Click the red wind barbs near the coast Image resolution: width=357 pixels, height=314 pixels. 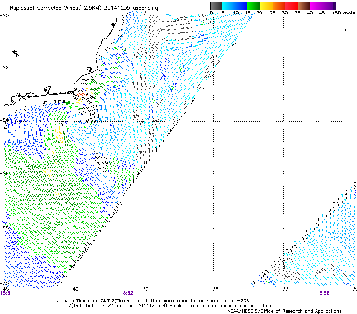81,94
